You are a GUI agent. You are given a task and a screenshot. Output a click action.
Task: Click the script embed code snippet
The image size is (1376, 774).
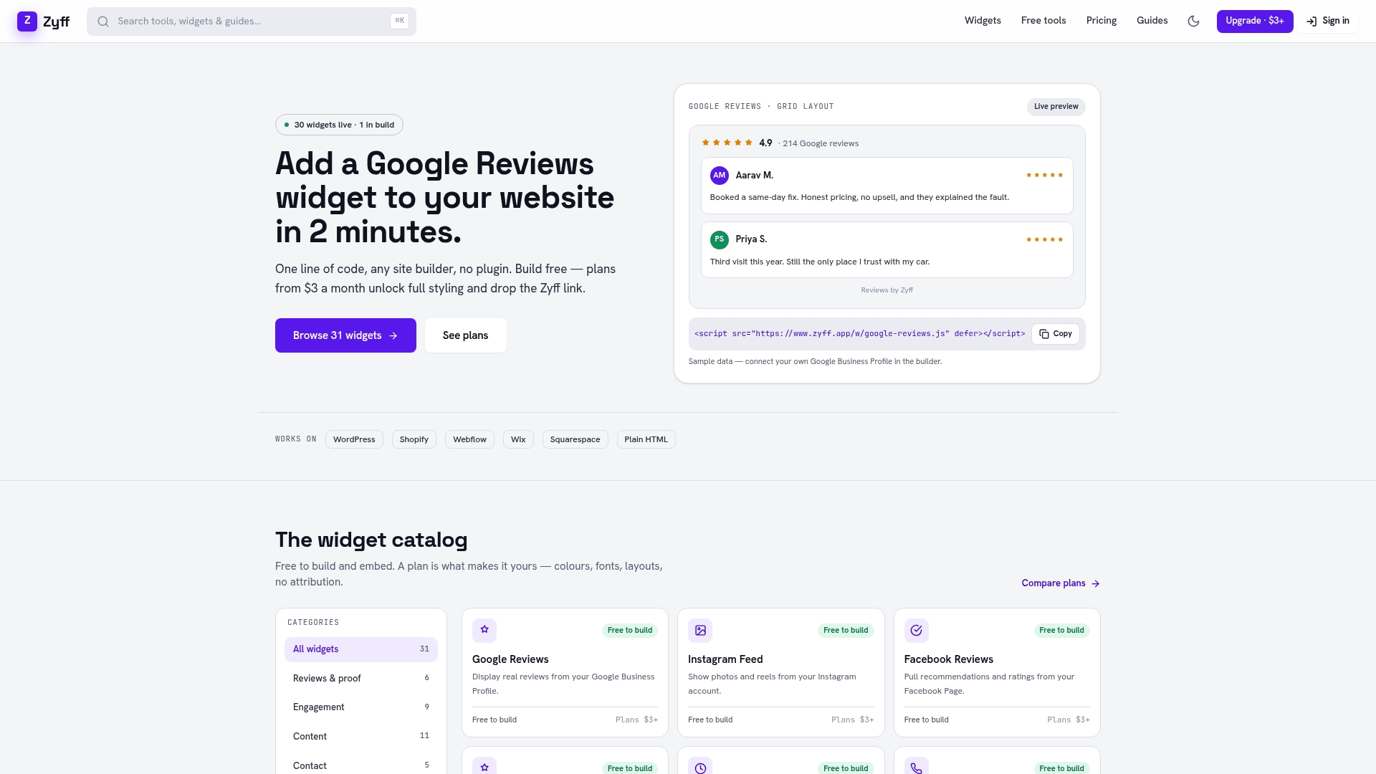click(860, 334)
